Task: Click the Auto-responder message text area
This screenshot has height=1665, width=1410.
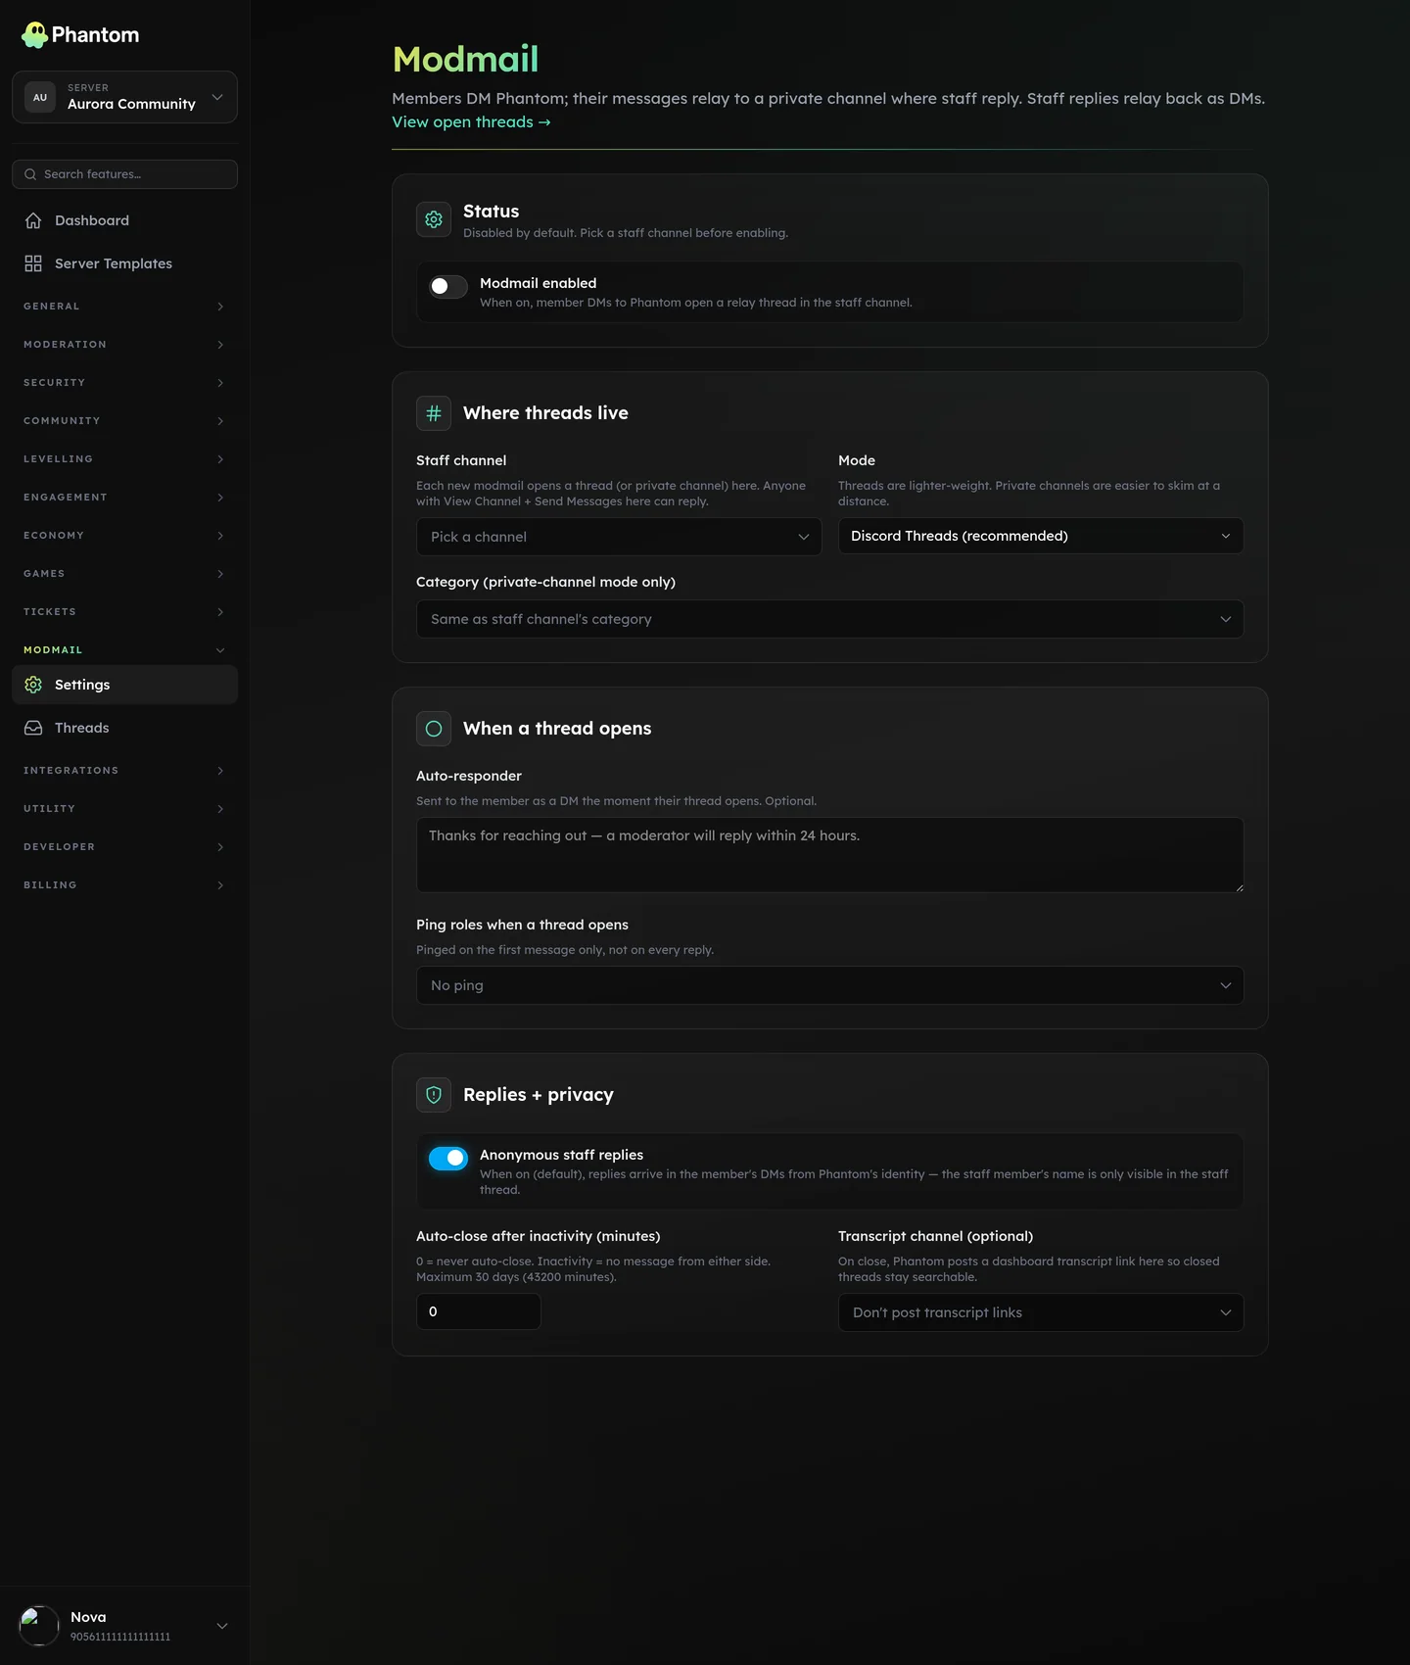Action: [830, 855]
